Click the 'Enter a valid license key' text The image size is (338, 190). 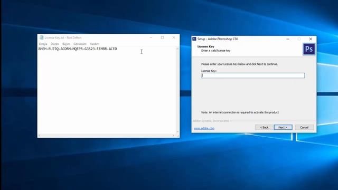pos(216,51)
